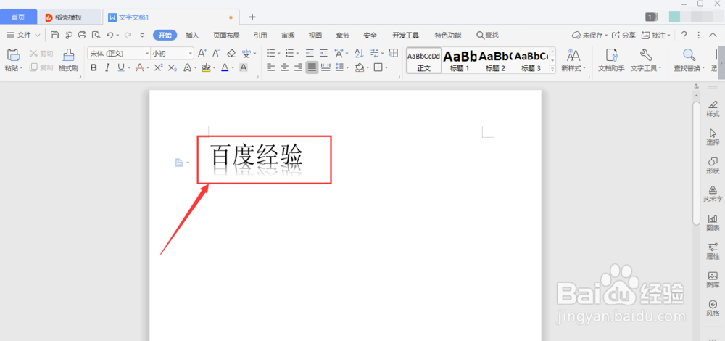The image size is (725, 341).
Task: Toggle Strikethrough formatting
Action: 140,67
